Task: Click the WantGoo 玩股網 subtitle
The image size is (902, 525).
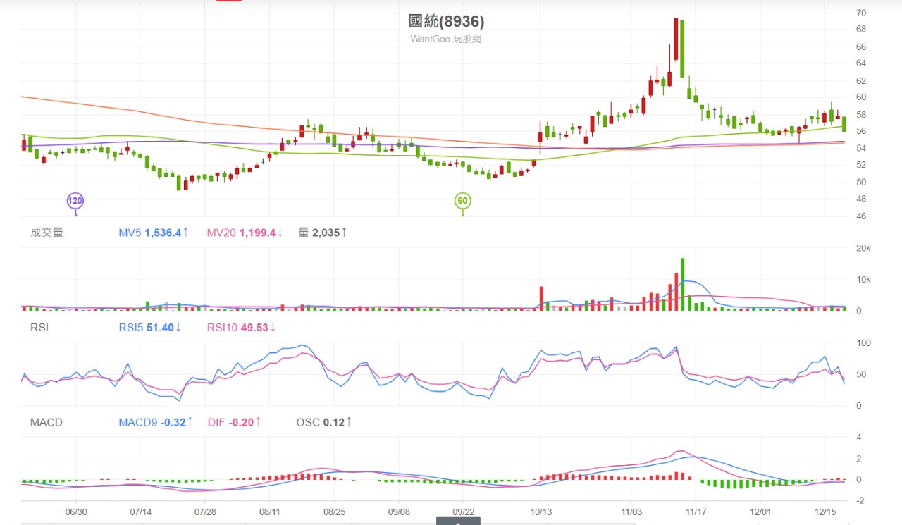Action: 446,39
